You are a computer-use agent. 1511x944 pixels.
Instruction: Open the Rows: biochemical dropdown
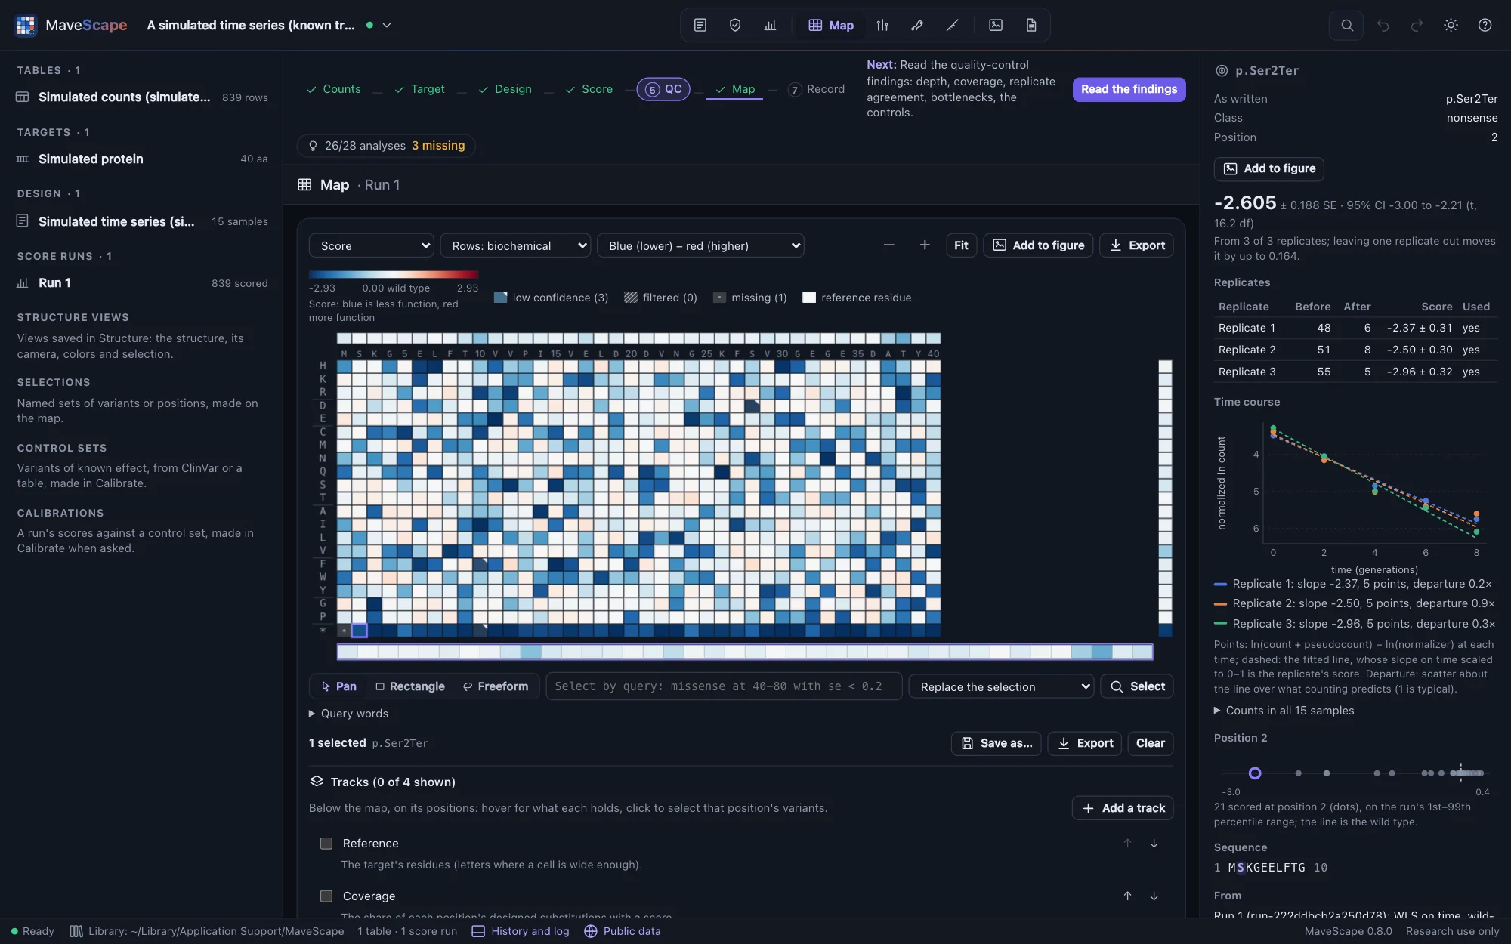[515, 245]
